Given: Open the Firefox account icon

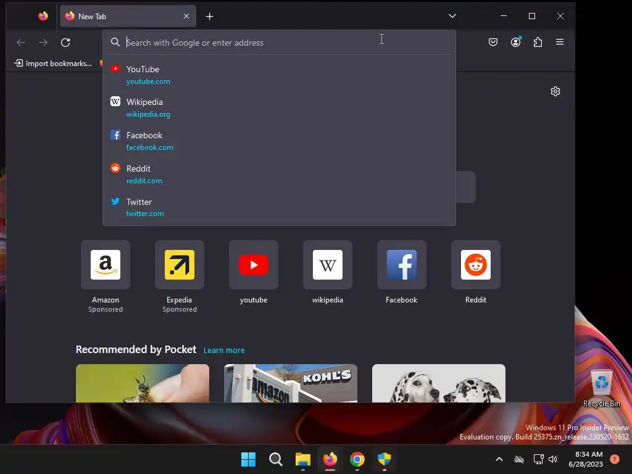Looking at the screenshot, I should point(515,42).
